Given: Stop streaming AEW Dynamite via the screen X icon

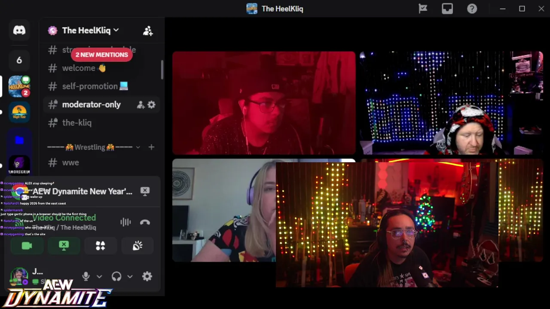Looking at the screenshot, I should (x=145, y=191).
